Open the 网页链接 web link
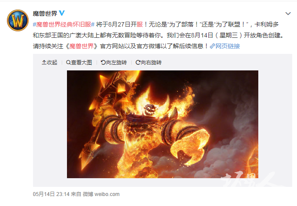This screenshot has width=297, height=206. point(228,46)
